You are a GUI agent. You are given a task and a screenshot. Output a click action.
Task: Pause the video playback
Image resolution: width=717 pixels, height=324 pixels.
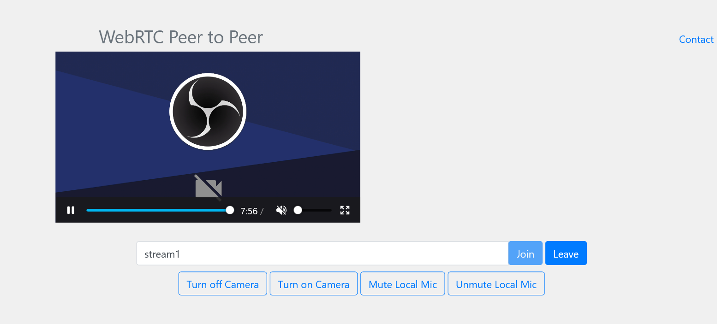tap(71, 210)
